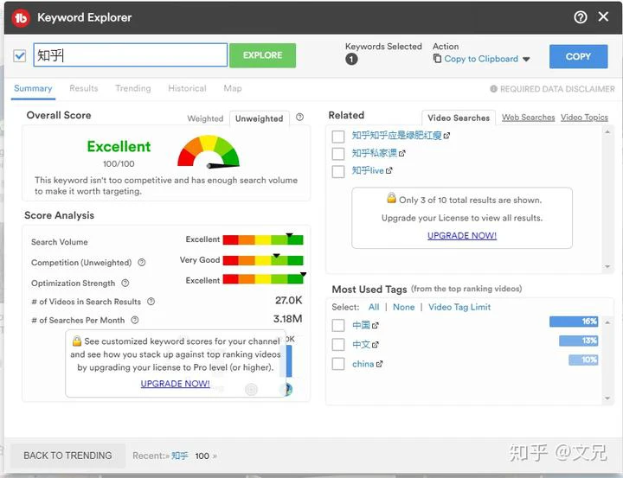Toggle the checkbox beside the keyword input
The height and width of the screenshot is (478, 623).
coord(19,55)
